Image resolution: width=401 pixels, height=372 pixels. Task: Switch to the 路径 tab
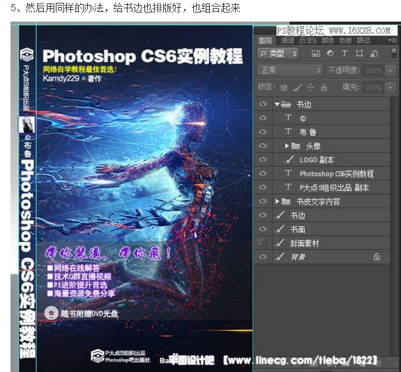pos(363,40)
